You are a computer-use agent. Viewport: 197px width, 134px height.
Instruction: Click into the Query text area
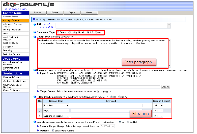click(103, 53)
